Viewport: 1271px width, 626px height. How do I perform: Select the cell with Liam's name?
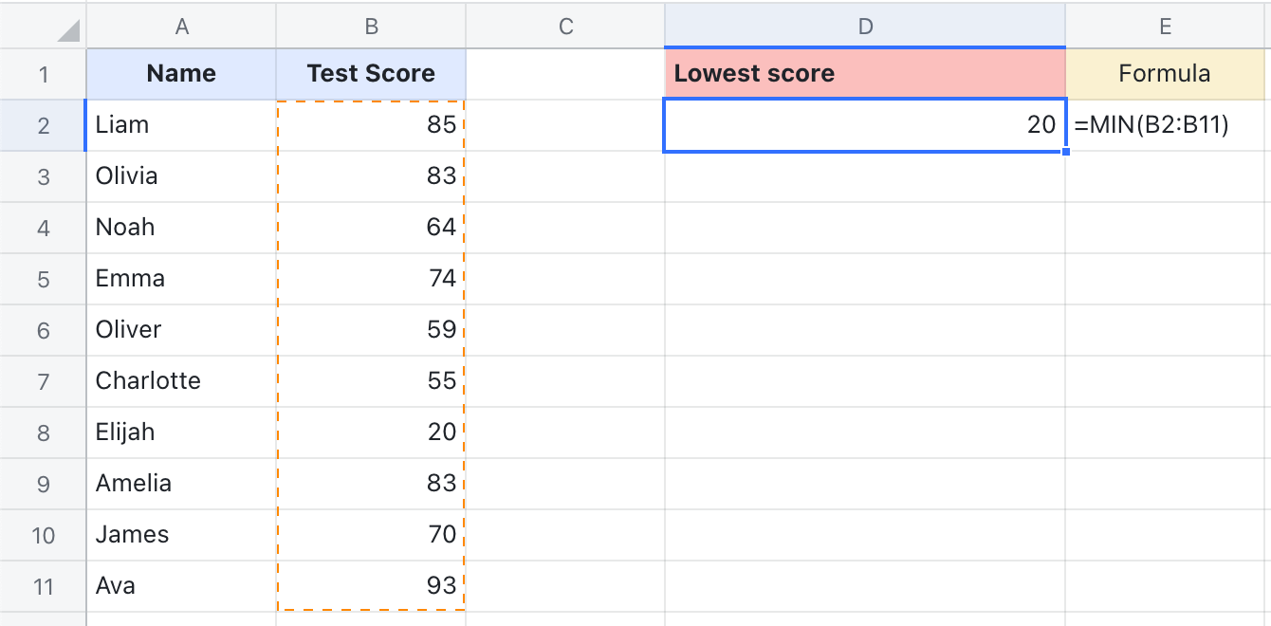[x=181, y=124]
